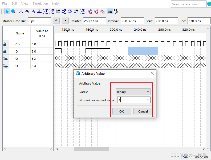Open the Count Value (C) tool
The width and height of the screenshot is (211, 160).
coord(64,11)
